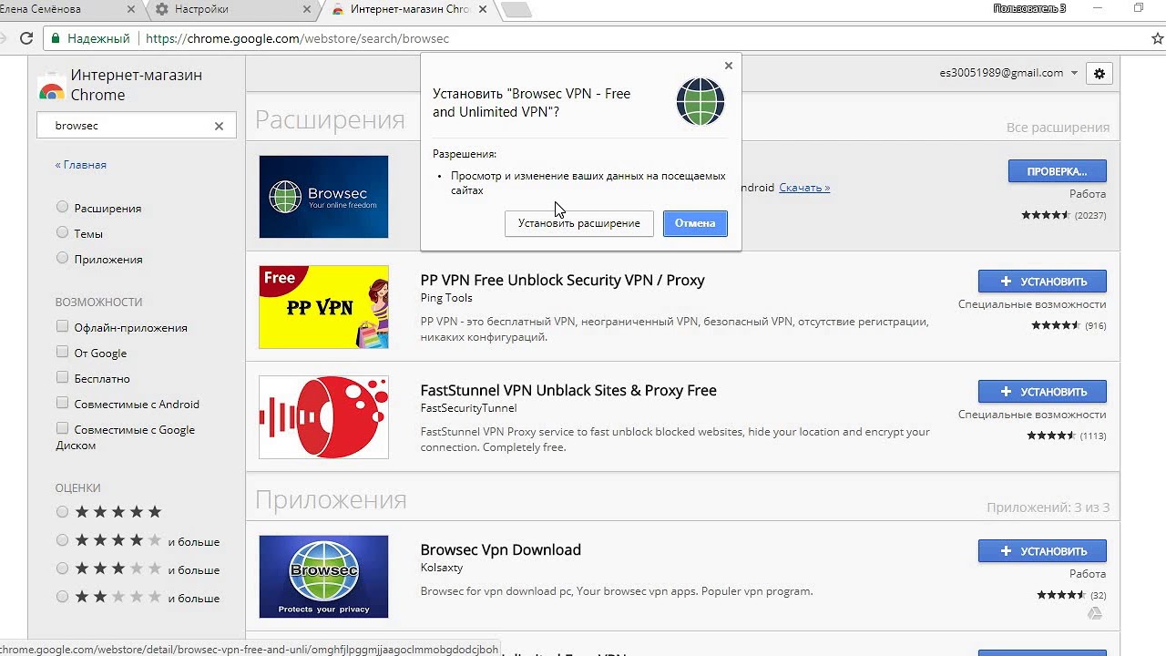This screenshot has width=1166, height=656.
Task: Click the Kolsaxty developer name
Action: pyautogui.click(x=442, y=568)
